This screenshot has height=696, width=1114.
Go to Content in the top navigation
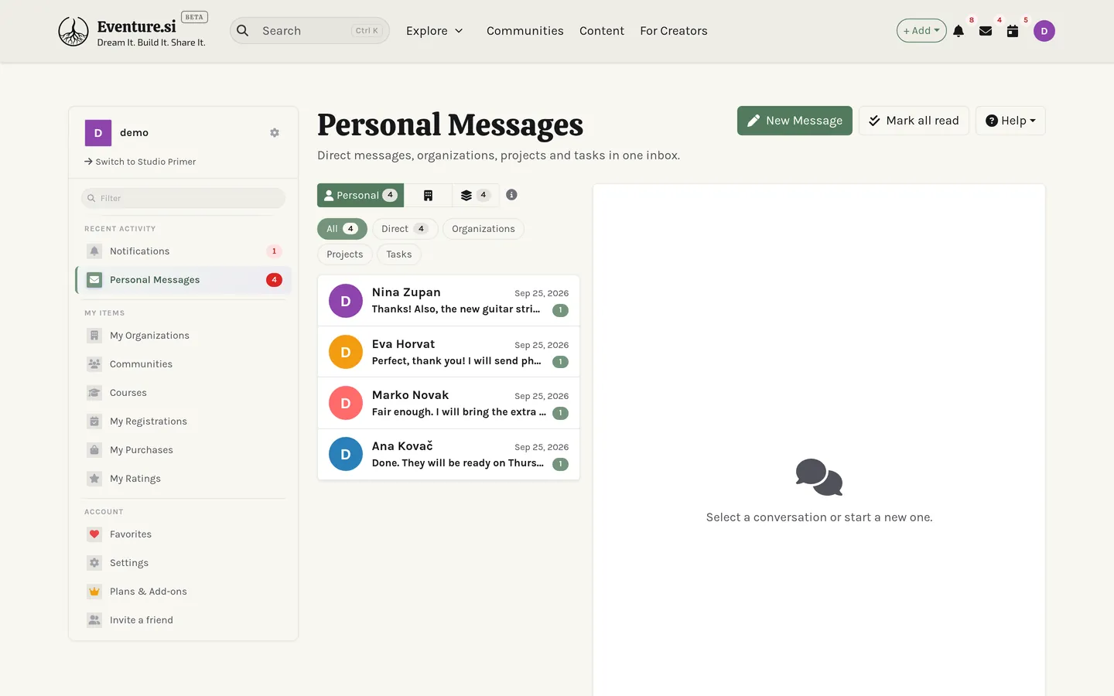(x=602, y=31)
